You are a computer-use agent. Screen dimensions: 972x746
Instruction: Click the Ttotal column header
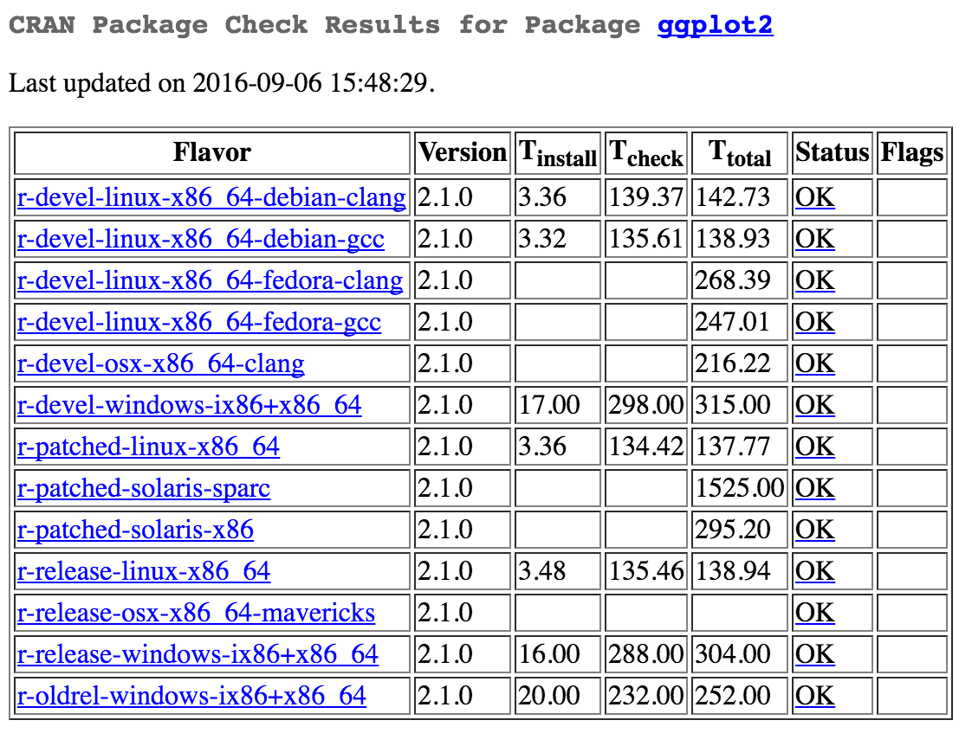tap(740, 152)
